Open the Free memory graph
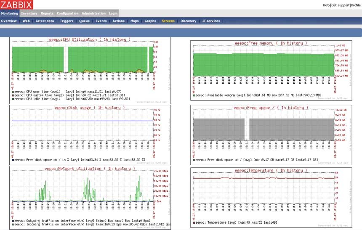Screen dimensions: 362x230 [271, 70]
